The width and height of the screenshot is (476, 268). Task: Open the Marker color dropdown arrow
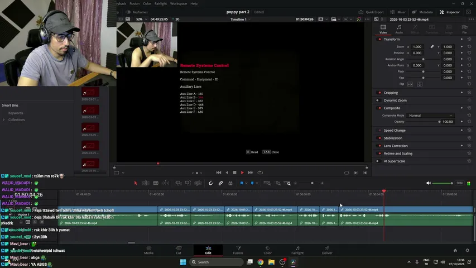tap(257, 183)
